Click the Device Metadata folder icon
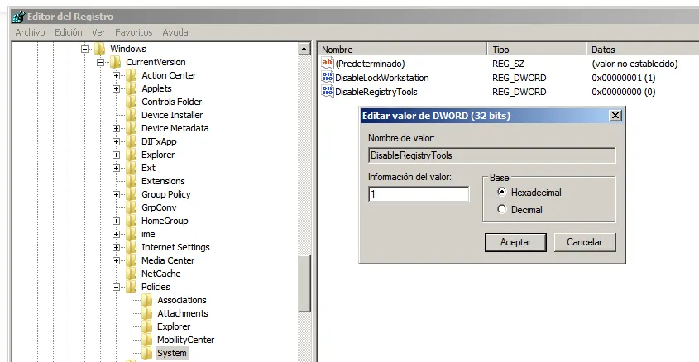Screen dimensions: 699x362 [x=131, y=128]
